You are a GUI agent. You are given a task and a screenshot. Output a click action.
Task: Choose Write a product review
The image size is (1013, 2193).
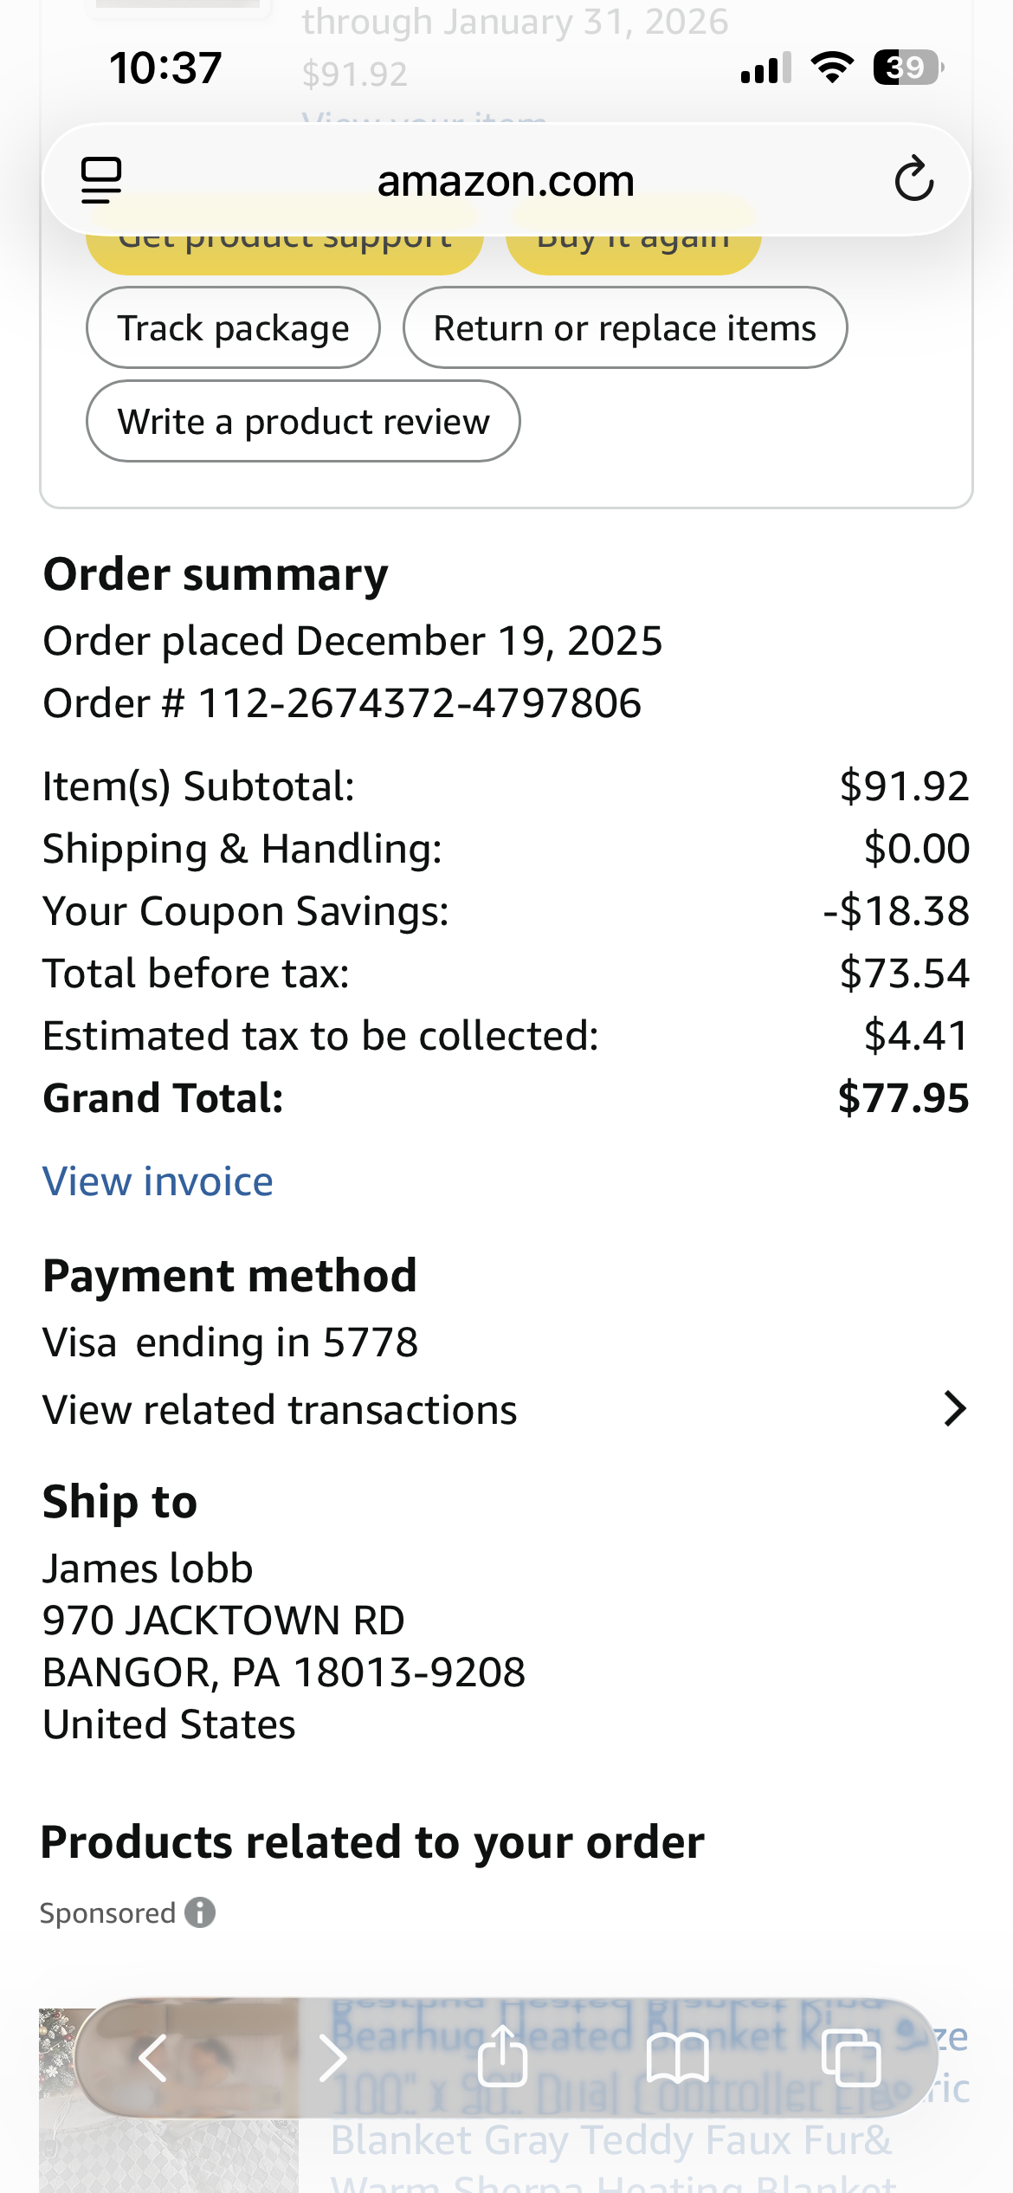pos(303,421)
